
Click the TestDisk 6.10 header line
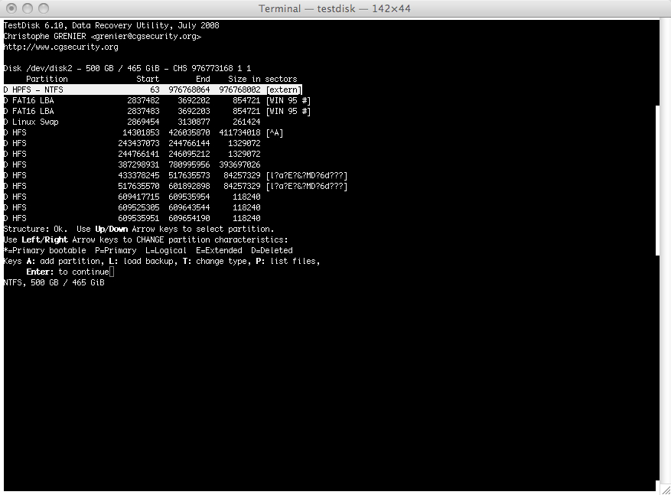point(111,26)
